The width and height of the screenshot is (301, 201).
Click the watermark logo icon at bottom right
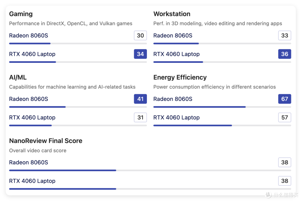(269, 195)
